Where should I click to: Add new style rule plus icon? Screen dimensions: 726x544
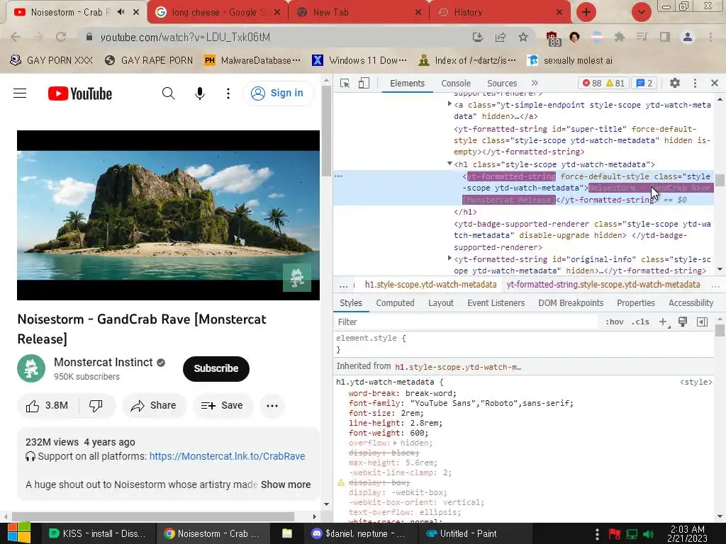pyautogui.click(x=664, y=322)
